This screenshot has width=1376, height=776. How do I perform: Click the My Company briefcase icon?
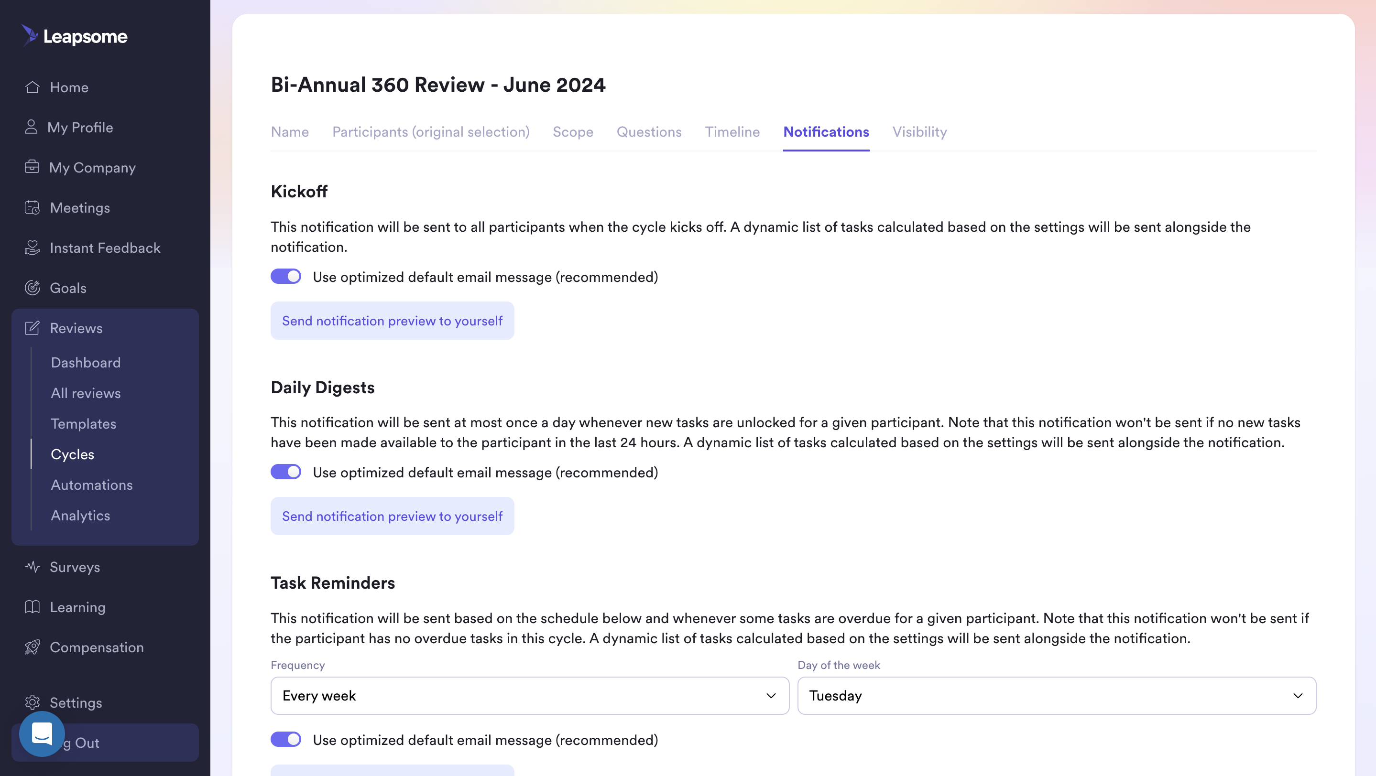coord(32,167)
